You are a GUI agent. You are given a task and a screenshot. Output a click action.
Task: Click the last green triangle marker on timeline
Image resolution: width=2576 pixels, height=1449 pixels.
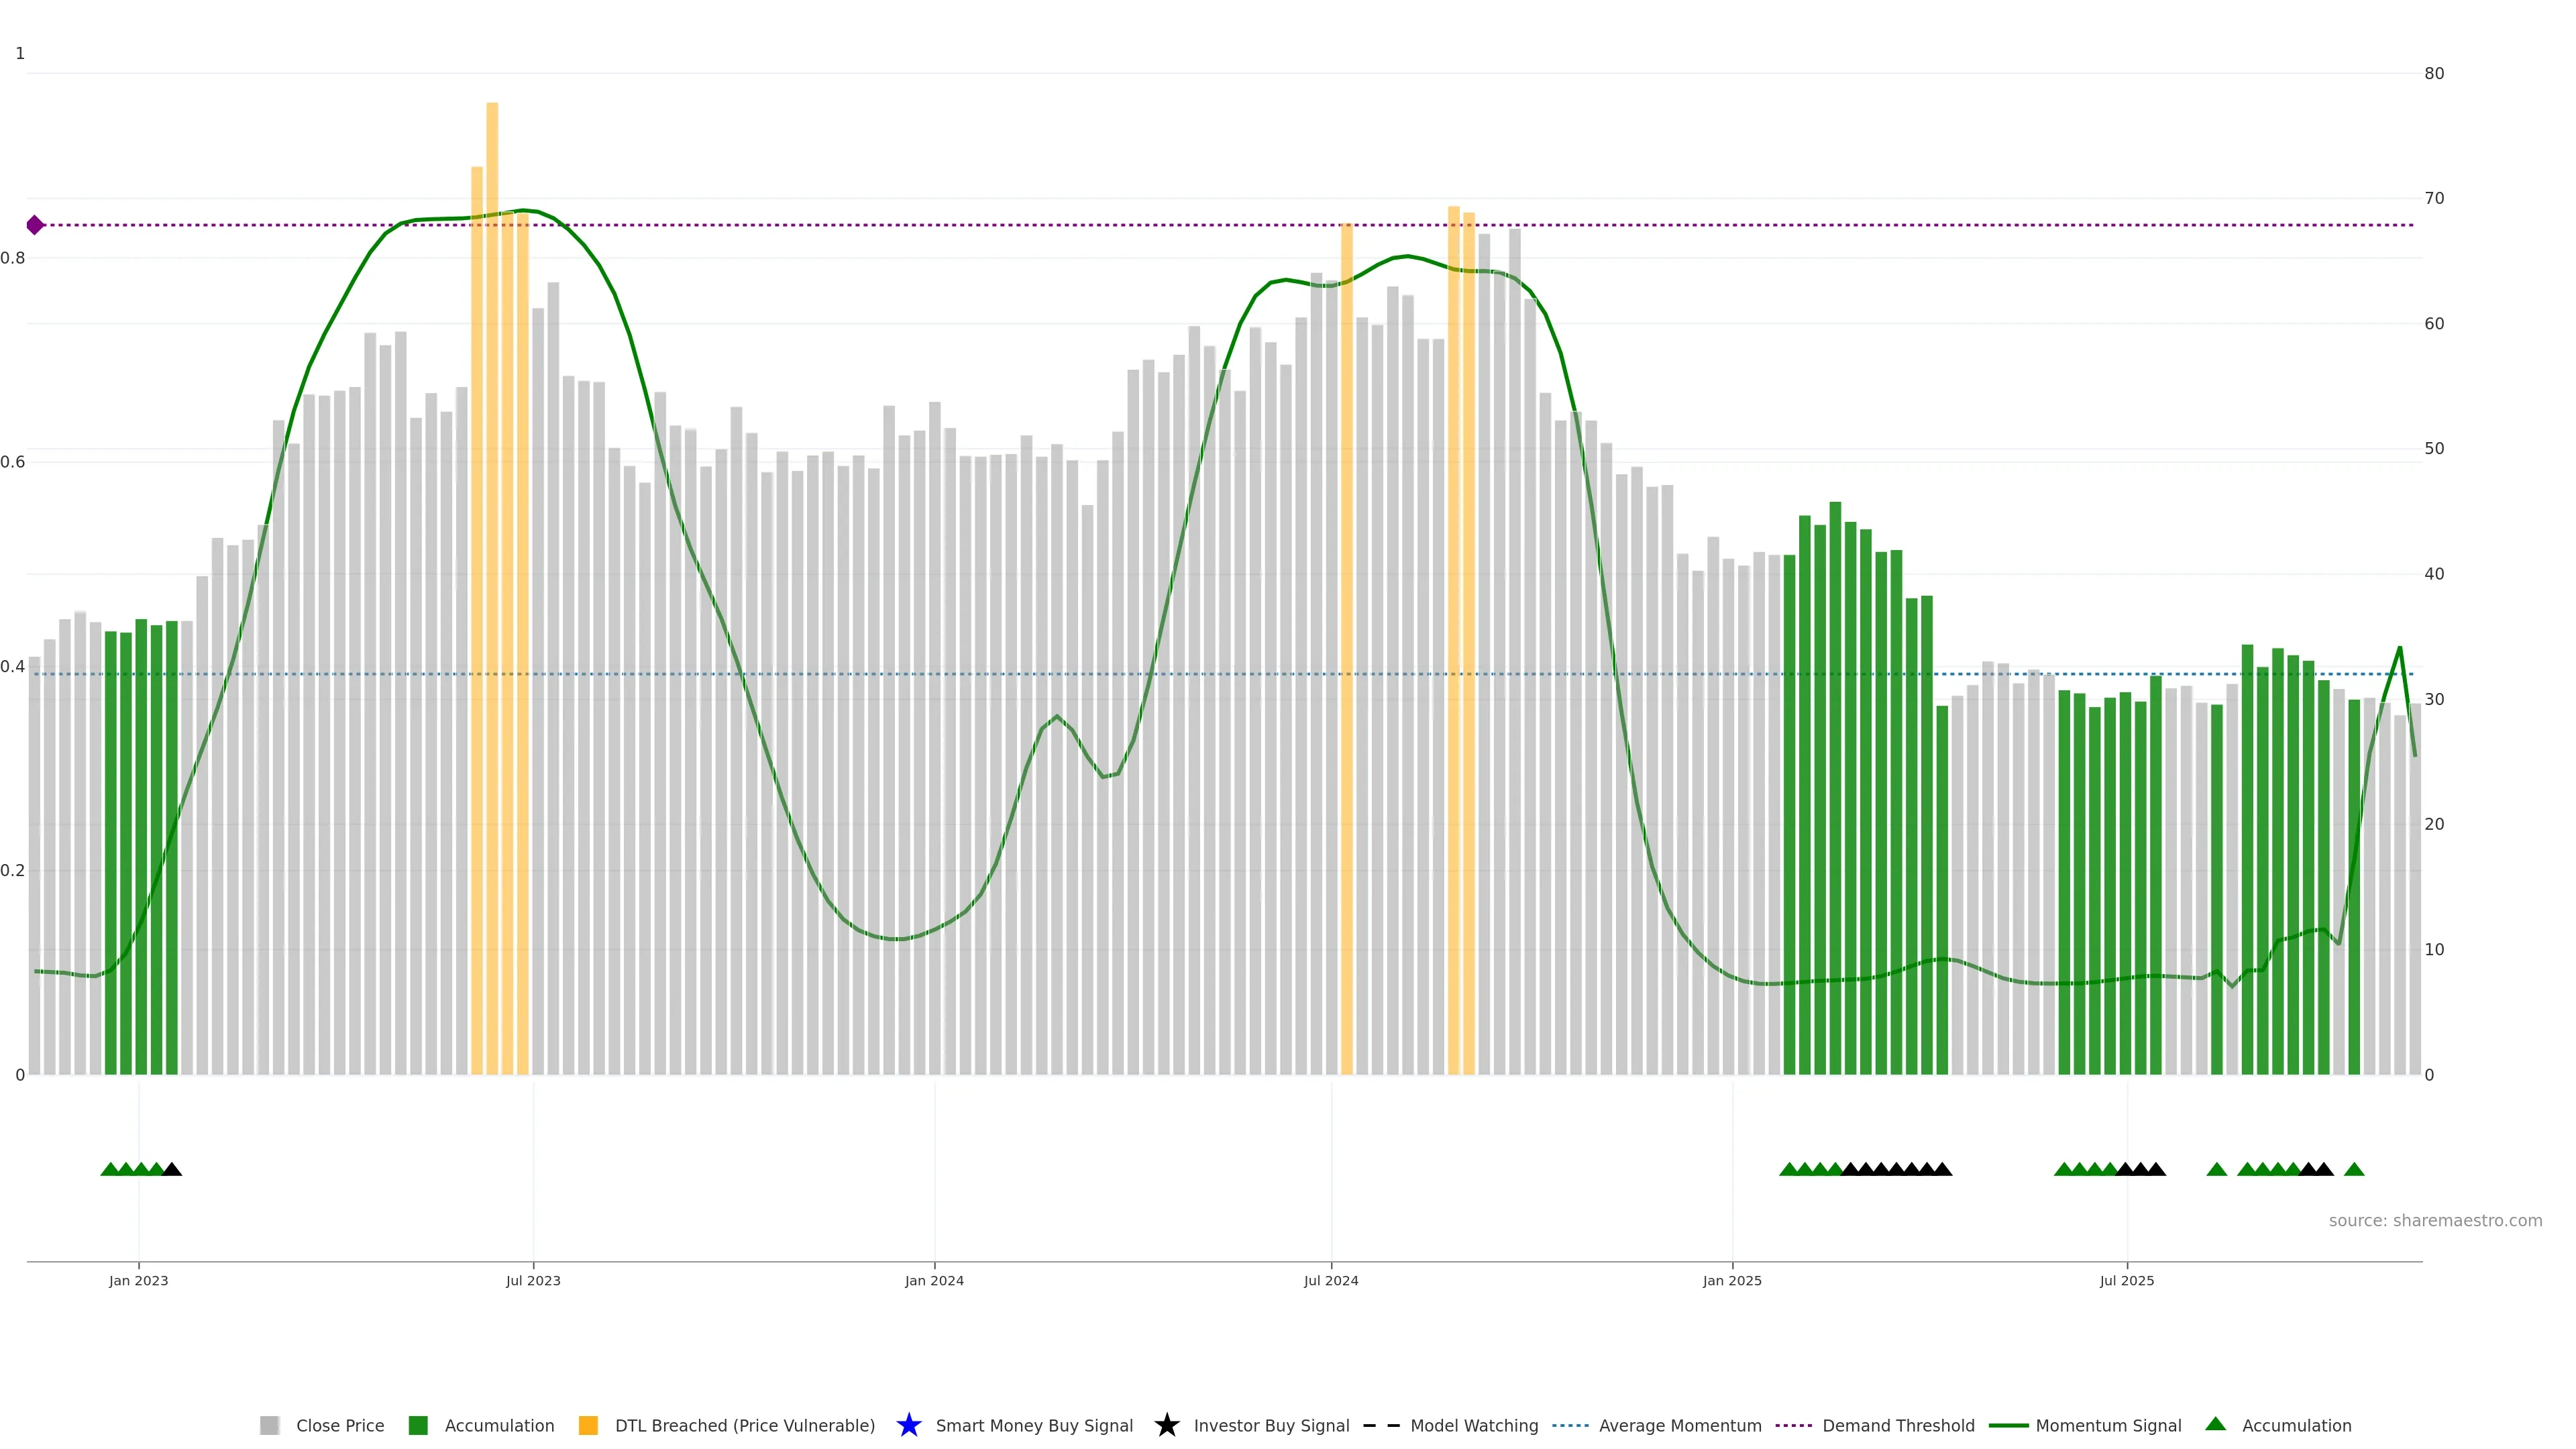point(2354,1169)
